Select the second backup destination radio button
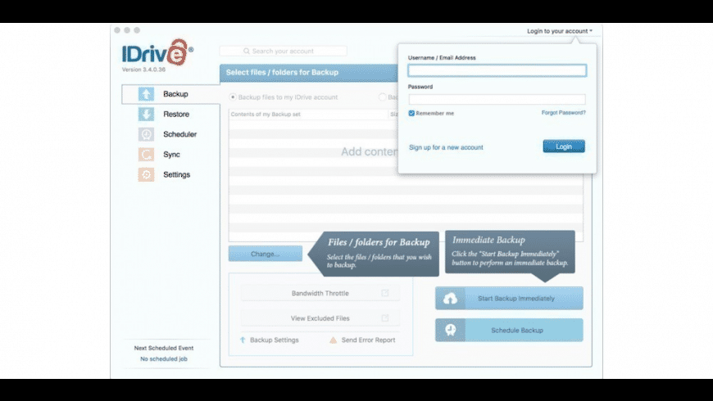This screenshot has height=401, width=713. (x=383, y=97)
